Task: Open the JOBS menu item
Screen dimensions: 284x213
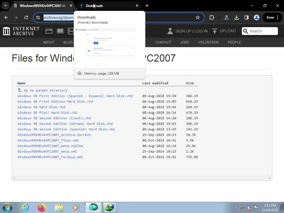Action: 184,42
